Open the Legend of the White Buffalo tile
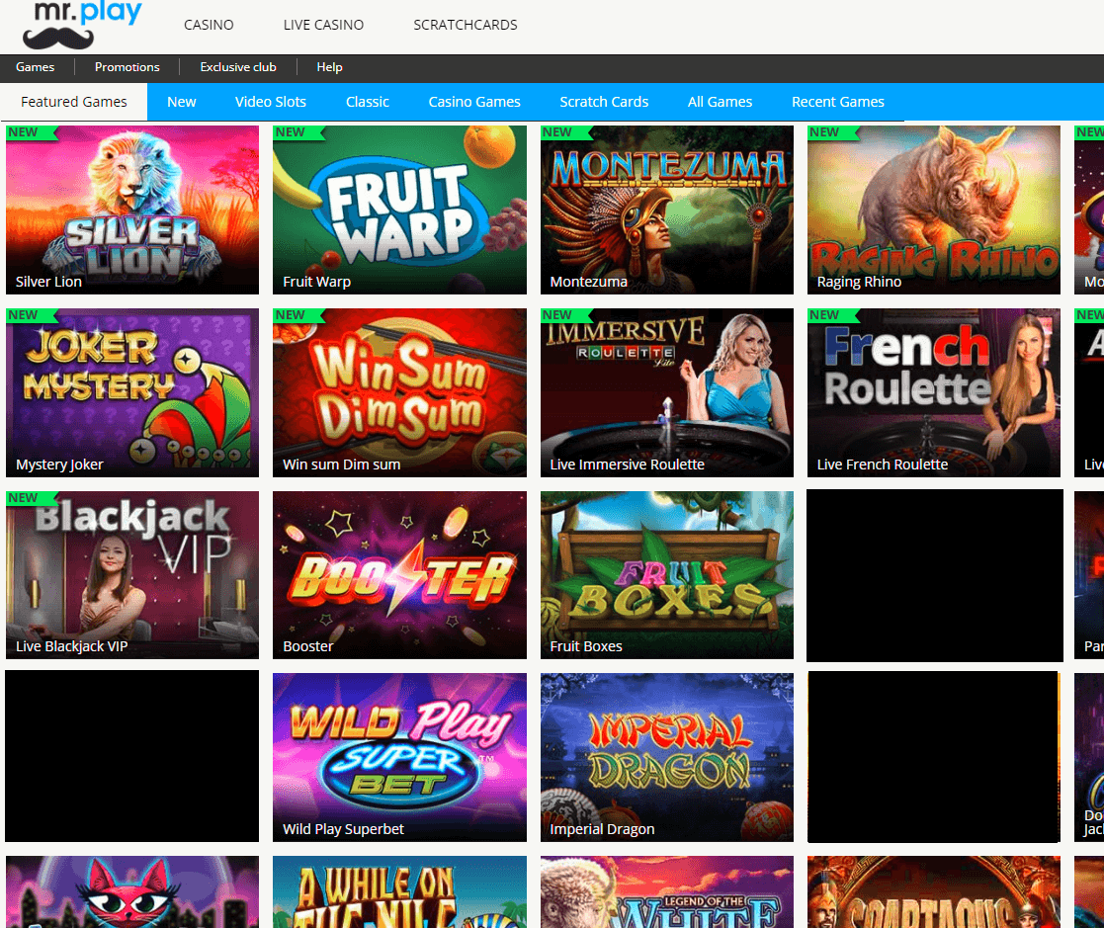This screenshot has width=1104, height=928. [667, 892]
